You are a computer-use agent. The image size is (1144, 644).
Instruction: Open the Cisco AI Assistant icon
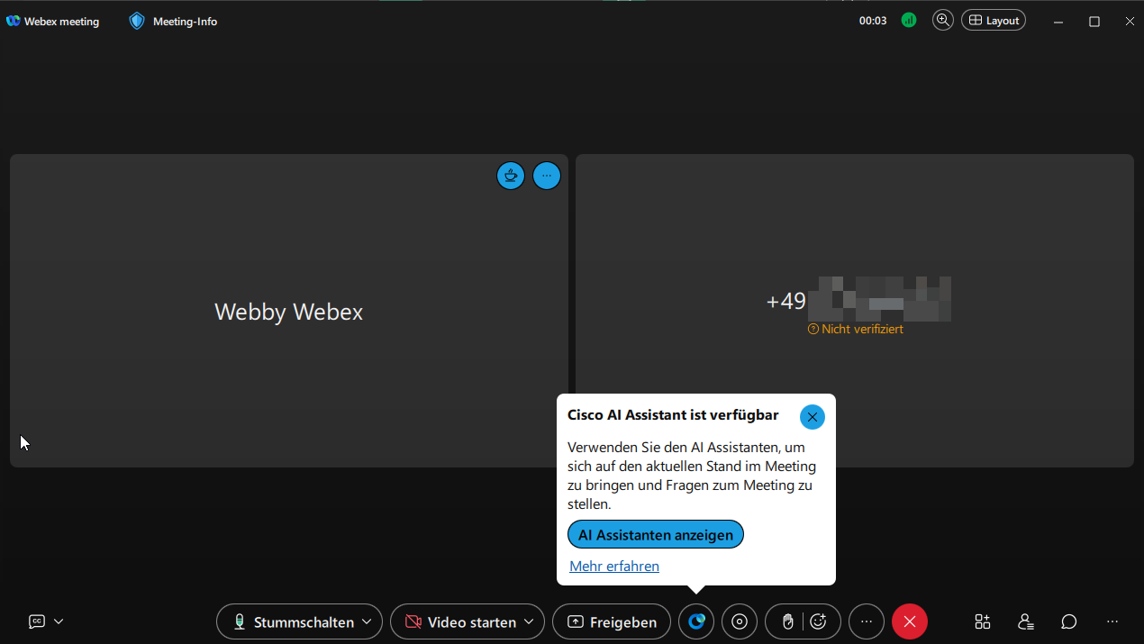tap(696, 621)
